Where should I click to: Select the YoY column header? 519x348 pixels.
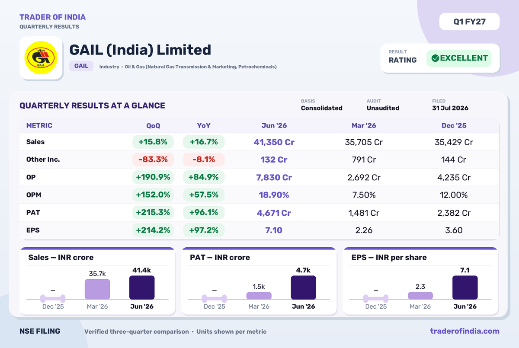pos(204,125)
